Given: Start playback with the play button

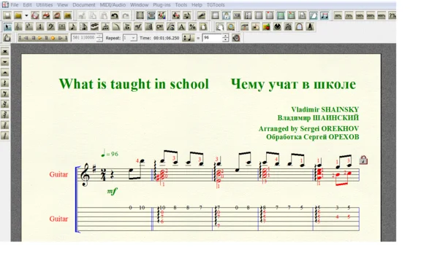Looking at the screenshot, I should pos(39,38).
